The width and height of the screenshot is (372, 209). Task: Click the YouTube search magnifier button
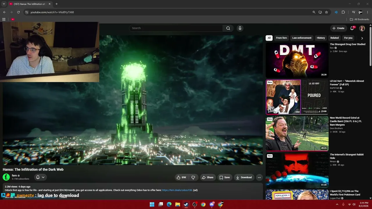pyautogui.click(x=228, y=28)
